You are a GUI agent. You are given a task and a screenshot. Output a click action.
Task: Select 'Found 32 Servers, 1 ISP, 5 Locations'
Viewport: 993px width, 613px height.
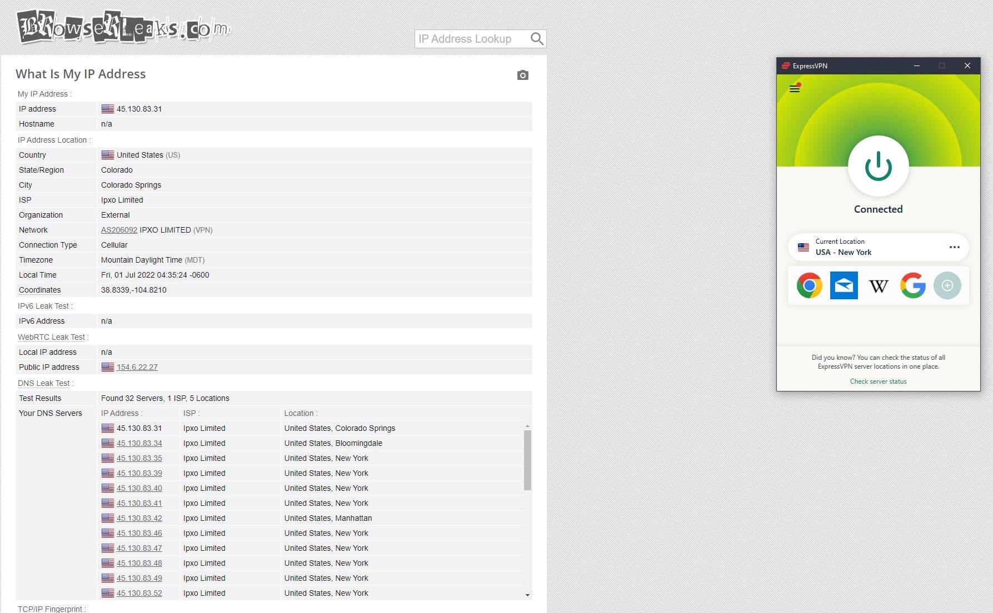point(165,398)
